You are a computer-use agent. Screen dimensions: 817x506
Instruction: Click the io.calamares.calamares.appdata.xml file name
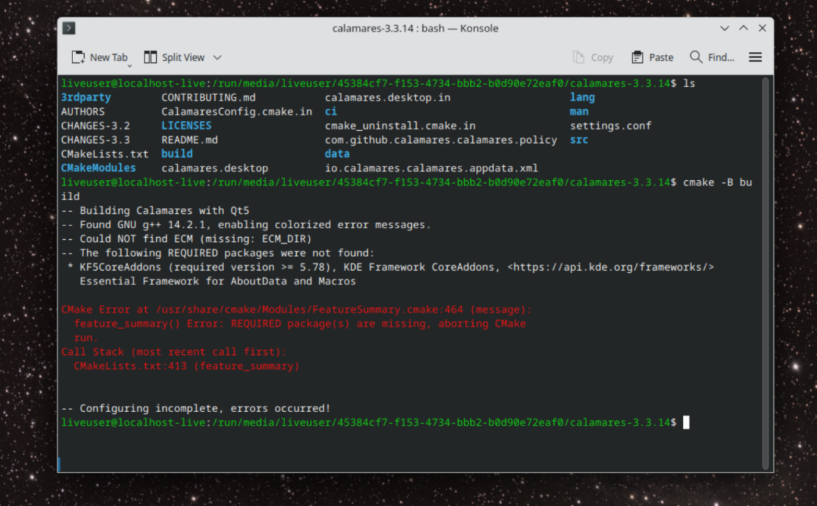click(431, 168)
